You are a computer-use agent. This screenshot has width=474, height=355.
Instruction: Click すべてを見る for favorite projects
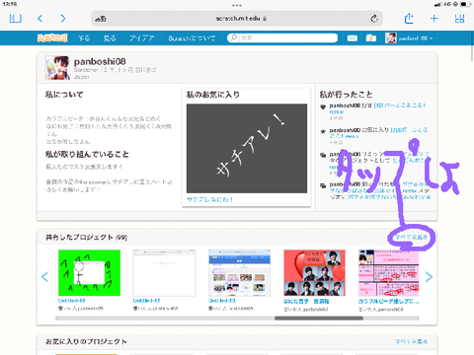[x=411, y=341]
